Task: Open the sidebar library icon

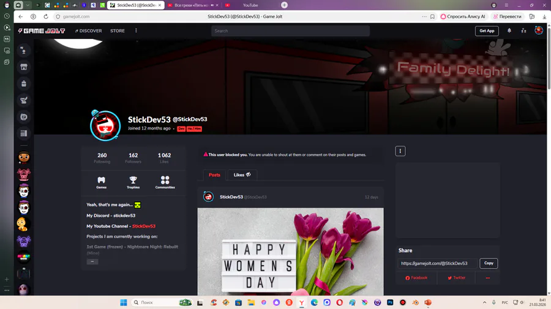Action: click(x=24, y=133)
